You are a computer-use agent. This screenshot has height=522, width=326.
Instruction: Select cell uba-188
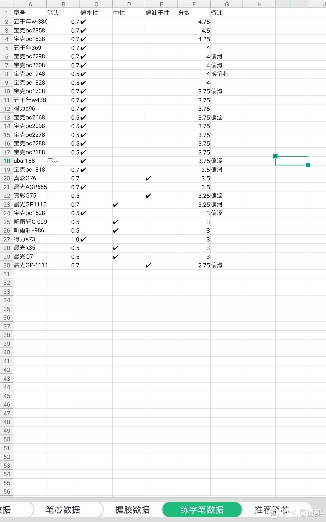tap(30, 161)
